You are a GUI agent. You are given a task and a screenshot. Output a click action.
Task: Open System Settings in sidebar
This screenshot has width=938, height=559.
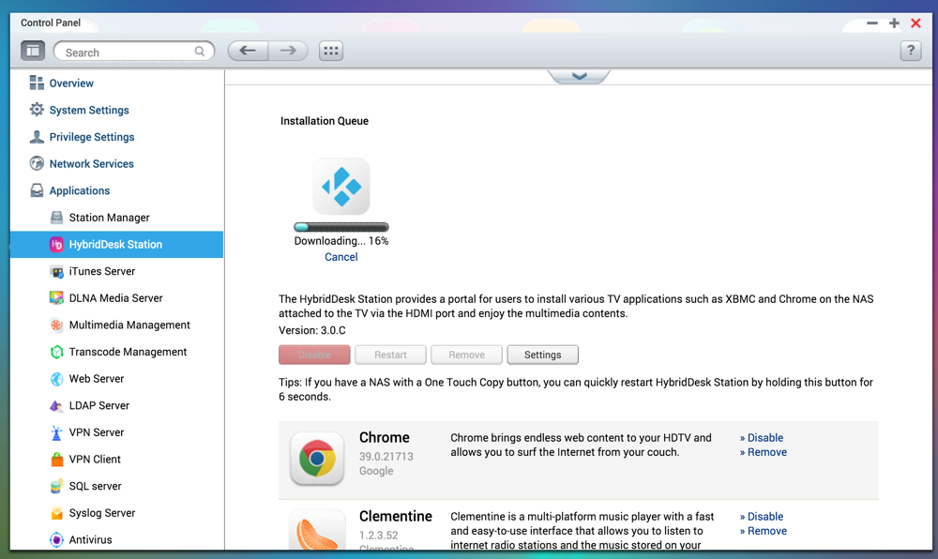click(x=89, y=110)
